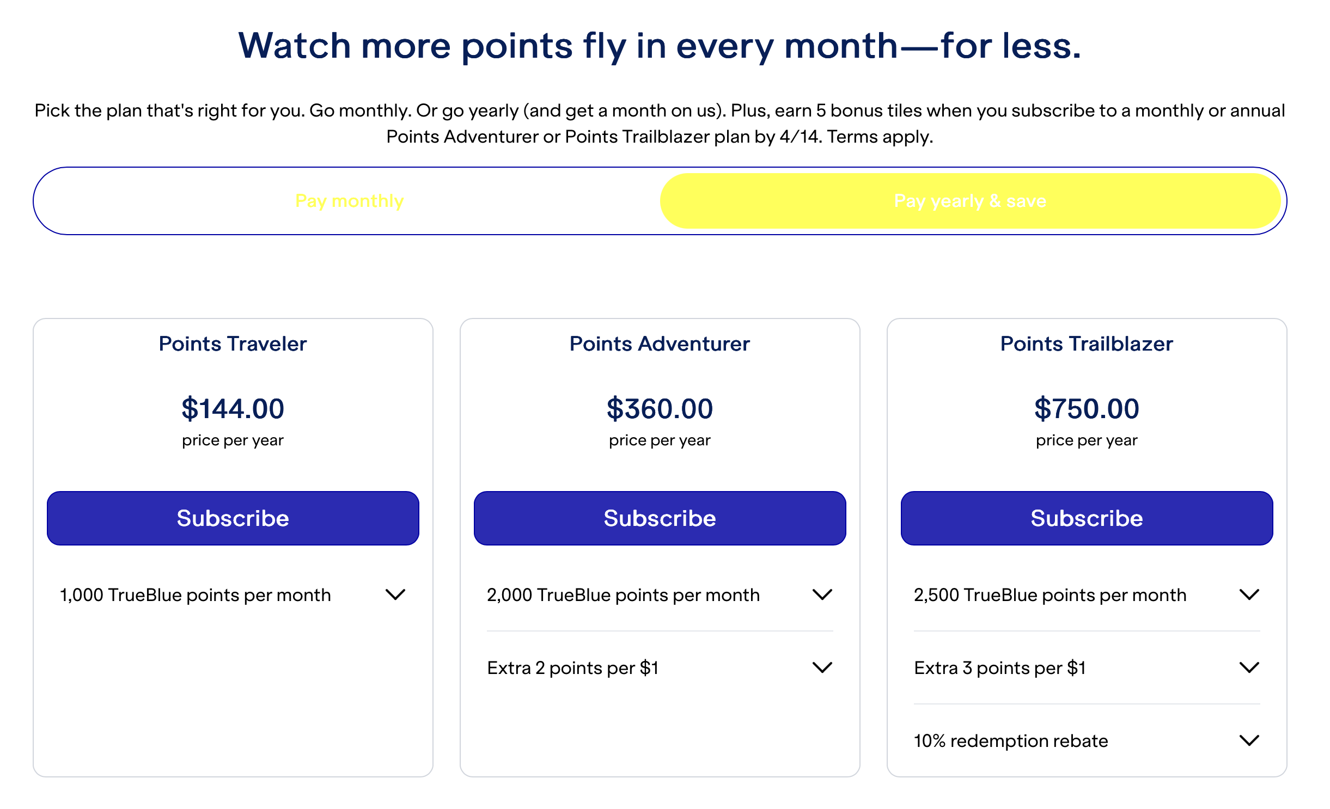Expand 1,000 TrueBlue points per month details
1330x809 pixels.
(x=395, y=595)
